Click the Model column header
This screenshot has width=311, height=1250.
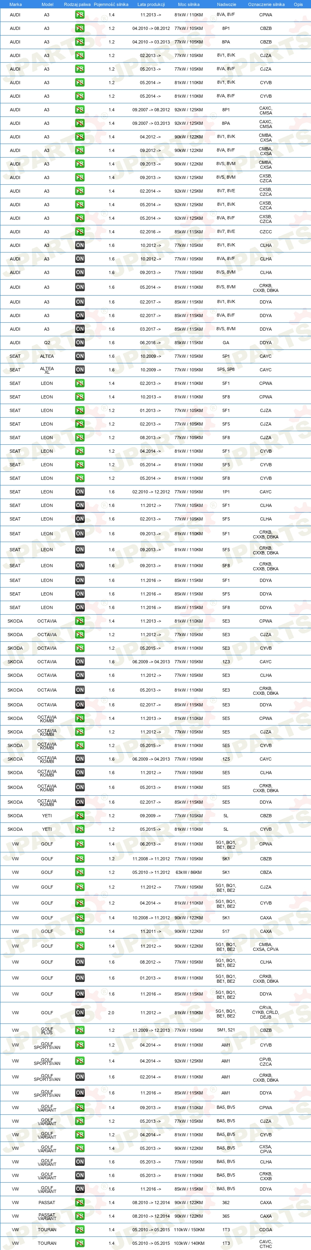[47, 4]
